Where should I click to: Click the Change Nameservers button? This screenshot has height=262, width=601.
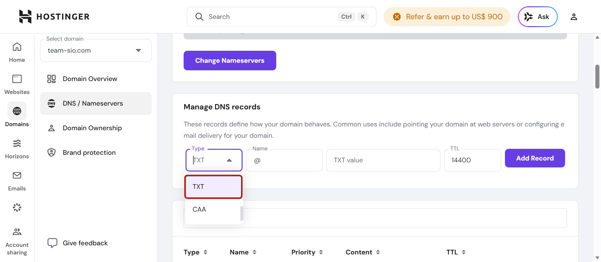pos(230,61)
